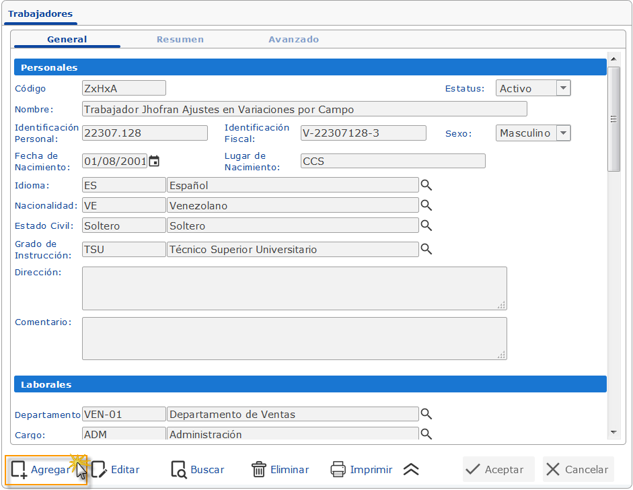Collapse toolbar with double chevron
633x490 pixels.
click(x=411, y=470)
